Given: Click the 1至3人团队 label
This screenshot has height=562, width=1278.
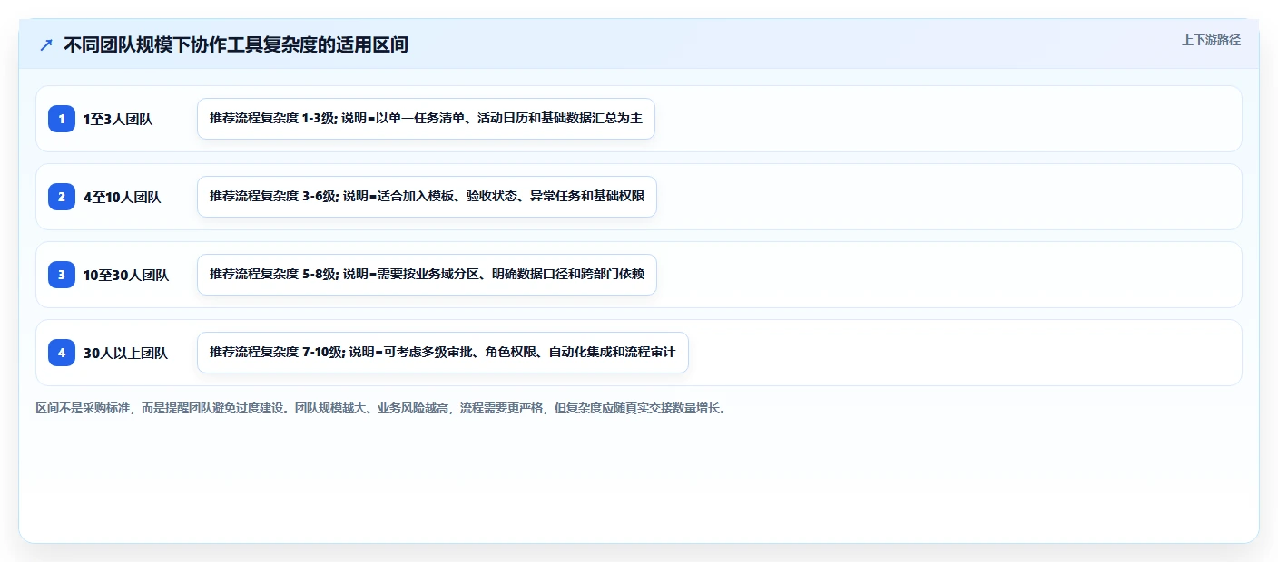Looking at the screenshot, I should click(x=118, y=119).
